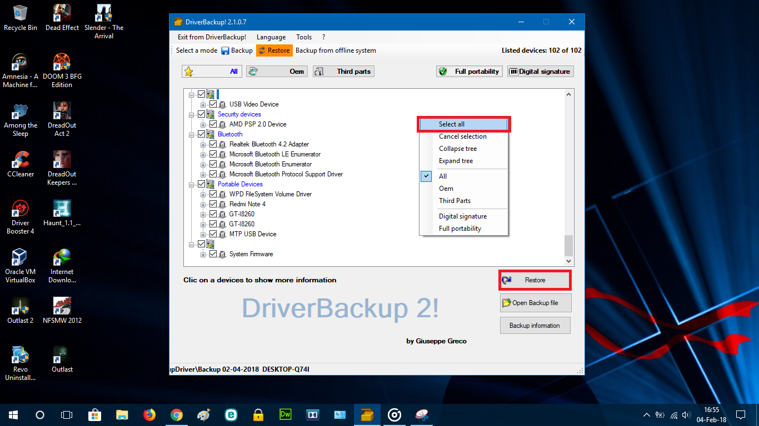Expand Microsoft Bluetooth LE Enumerator node
Screen dimensions: 759x426
tap(204, 154)
